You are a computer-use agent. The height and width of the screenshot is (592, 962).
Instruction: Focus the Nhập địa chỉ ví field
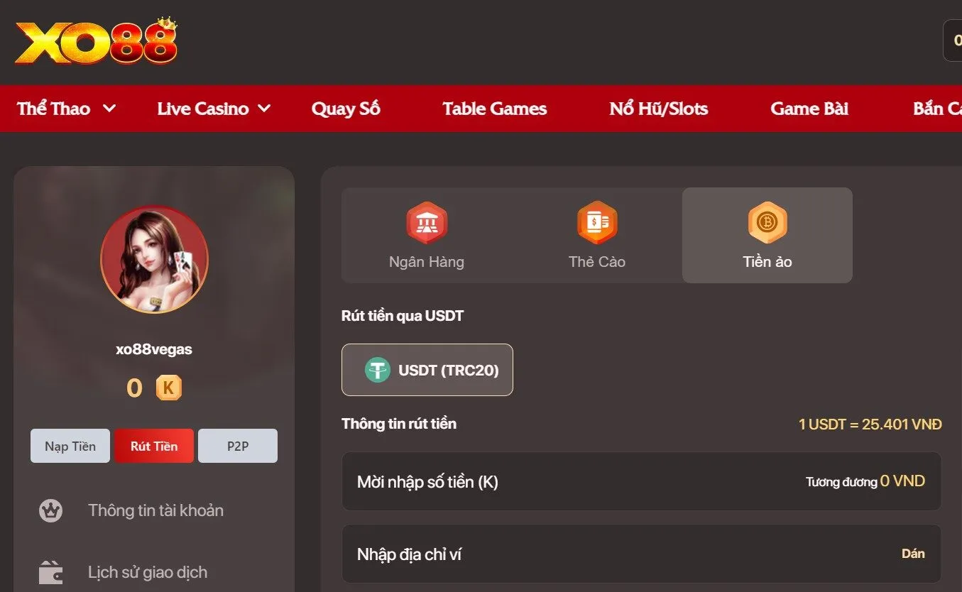(x=642, y=554)
